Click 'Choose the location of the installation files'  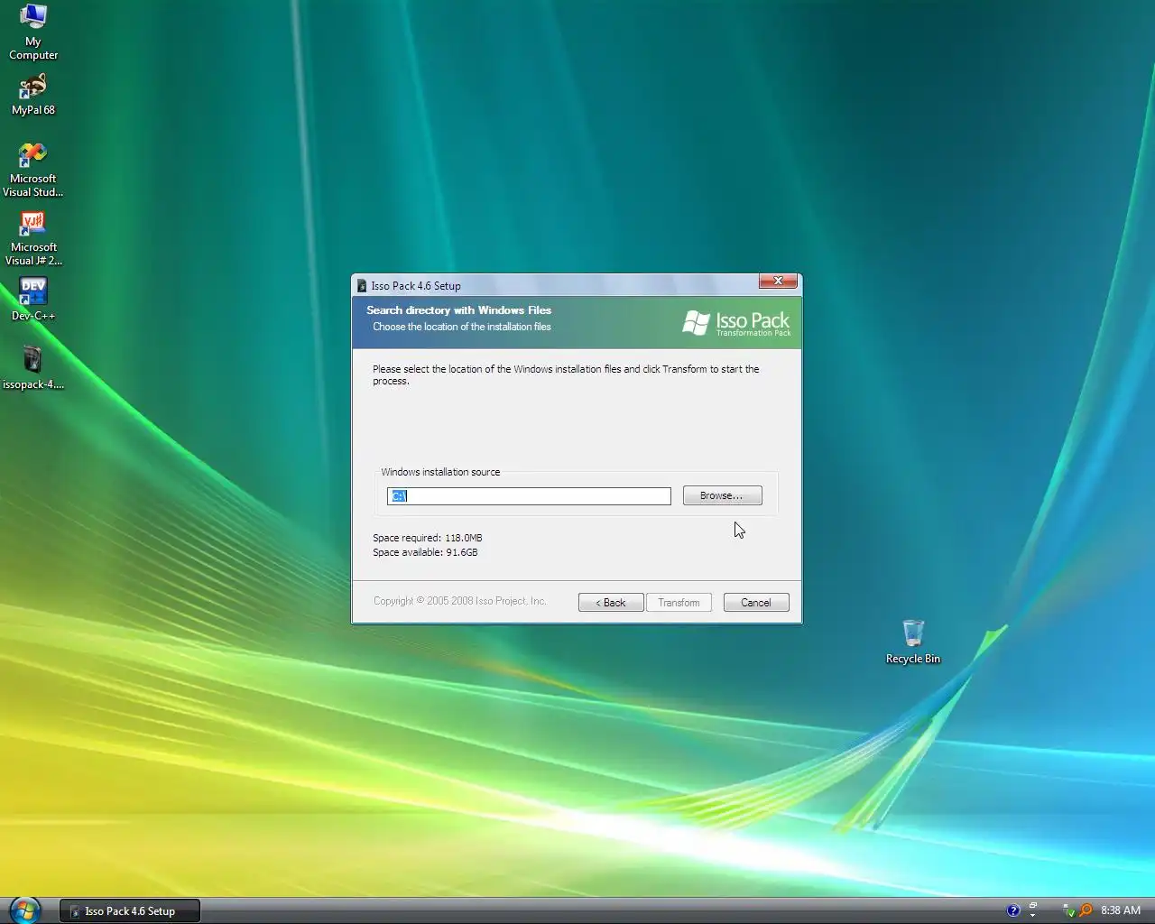click(462, 327)
